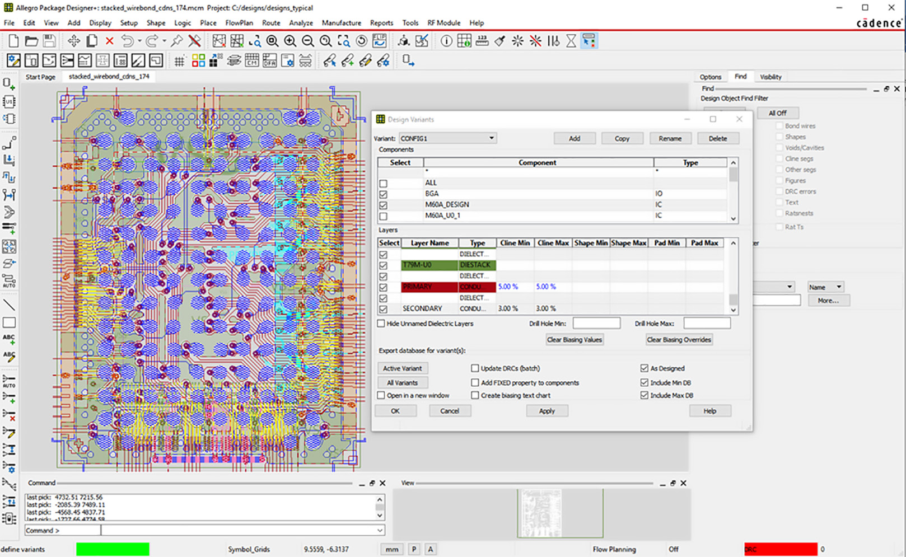Open the Name dropdown in Find panel
The width and height of the screenshot is (906, 557).
point(825,287)
